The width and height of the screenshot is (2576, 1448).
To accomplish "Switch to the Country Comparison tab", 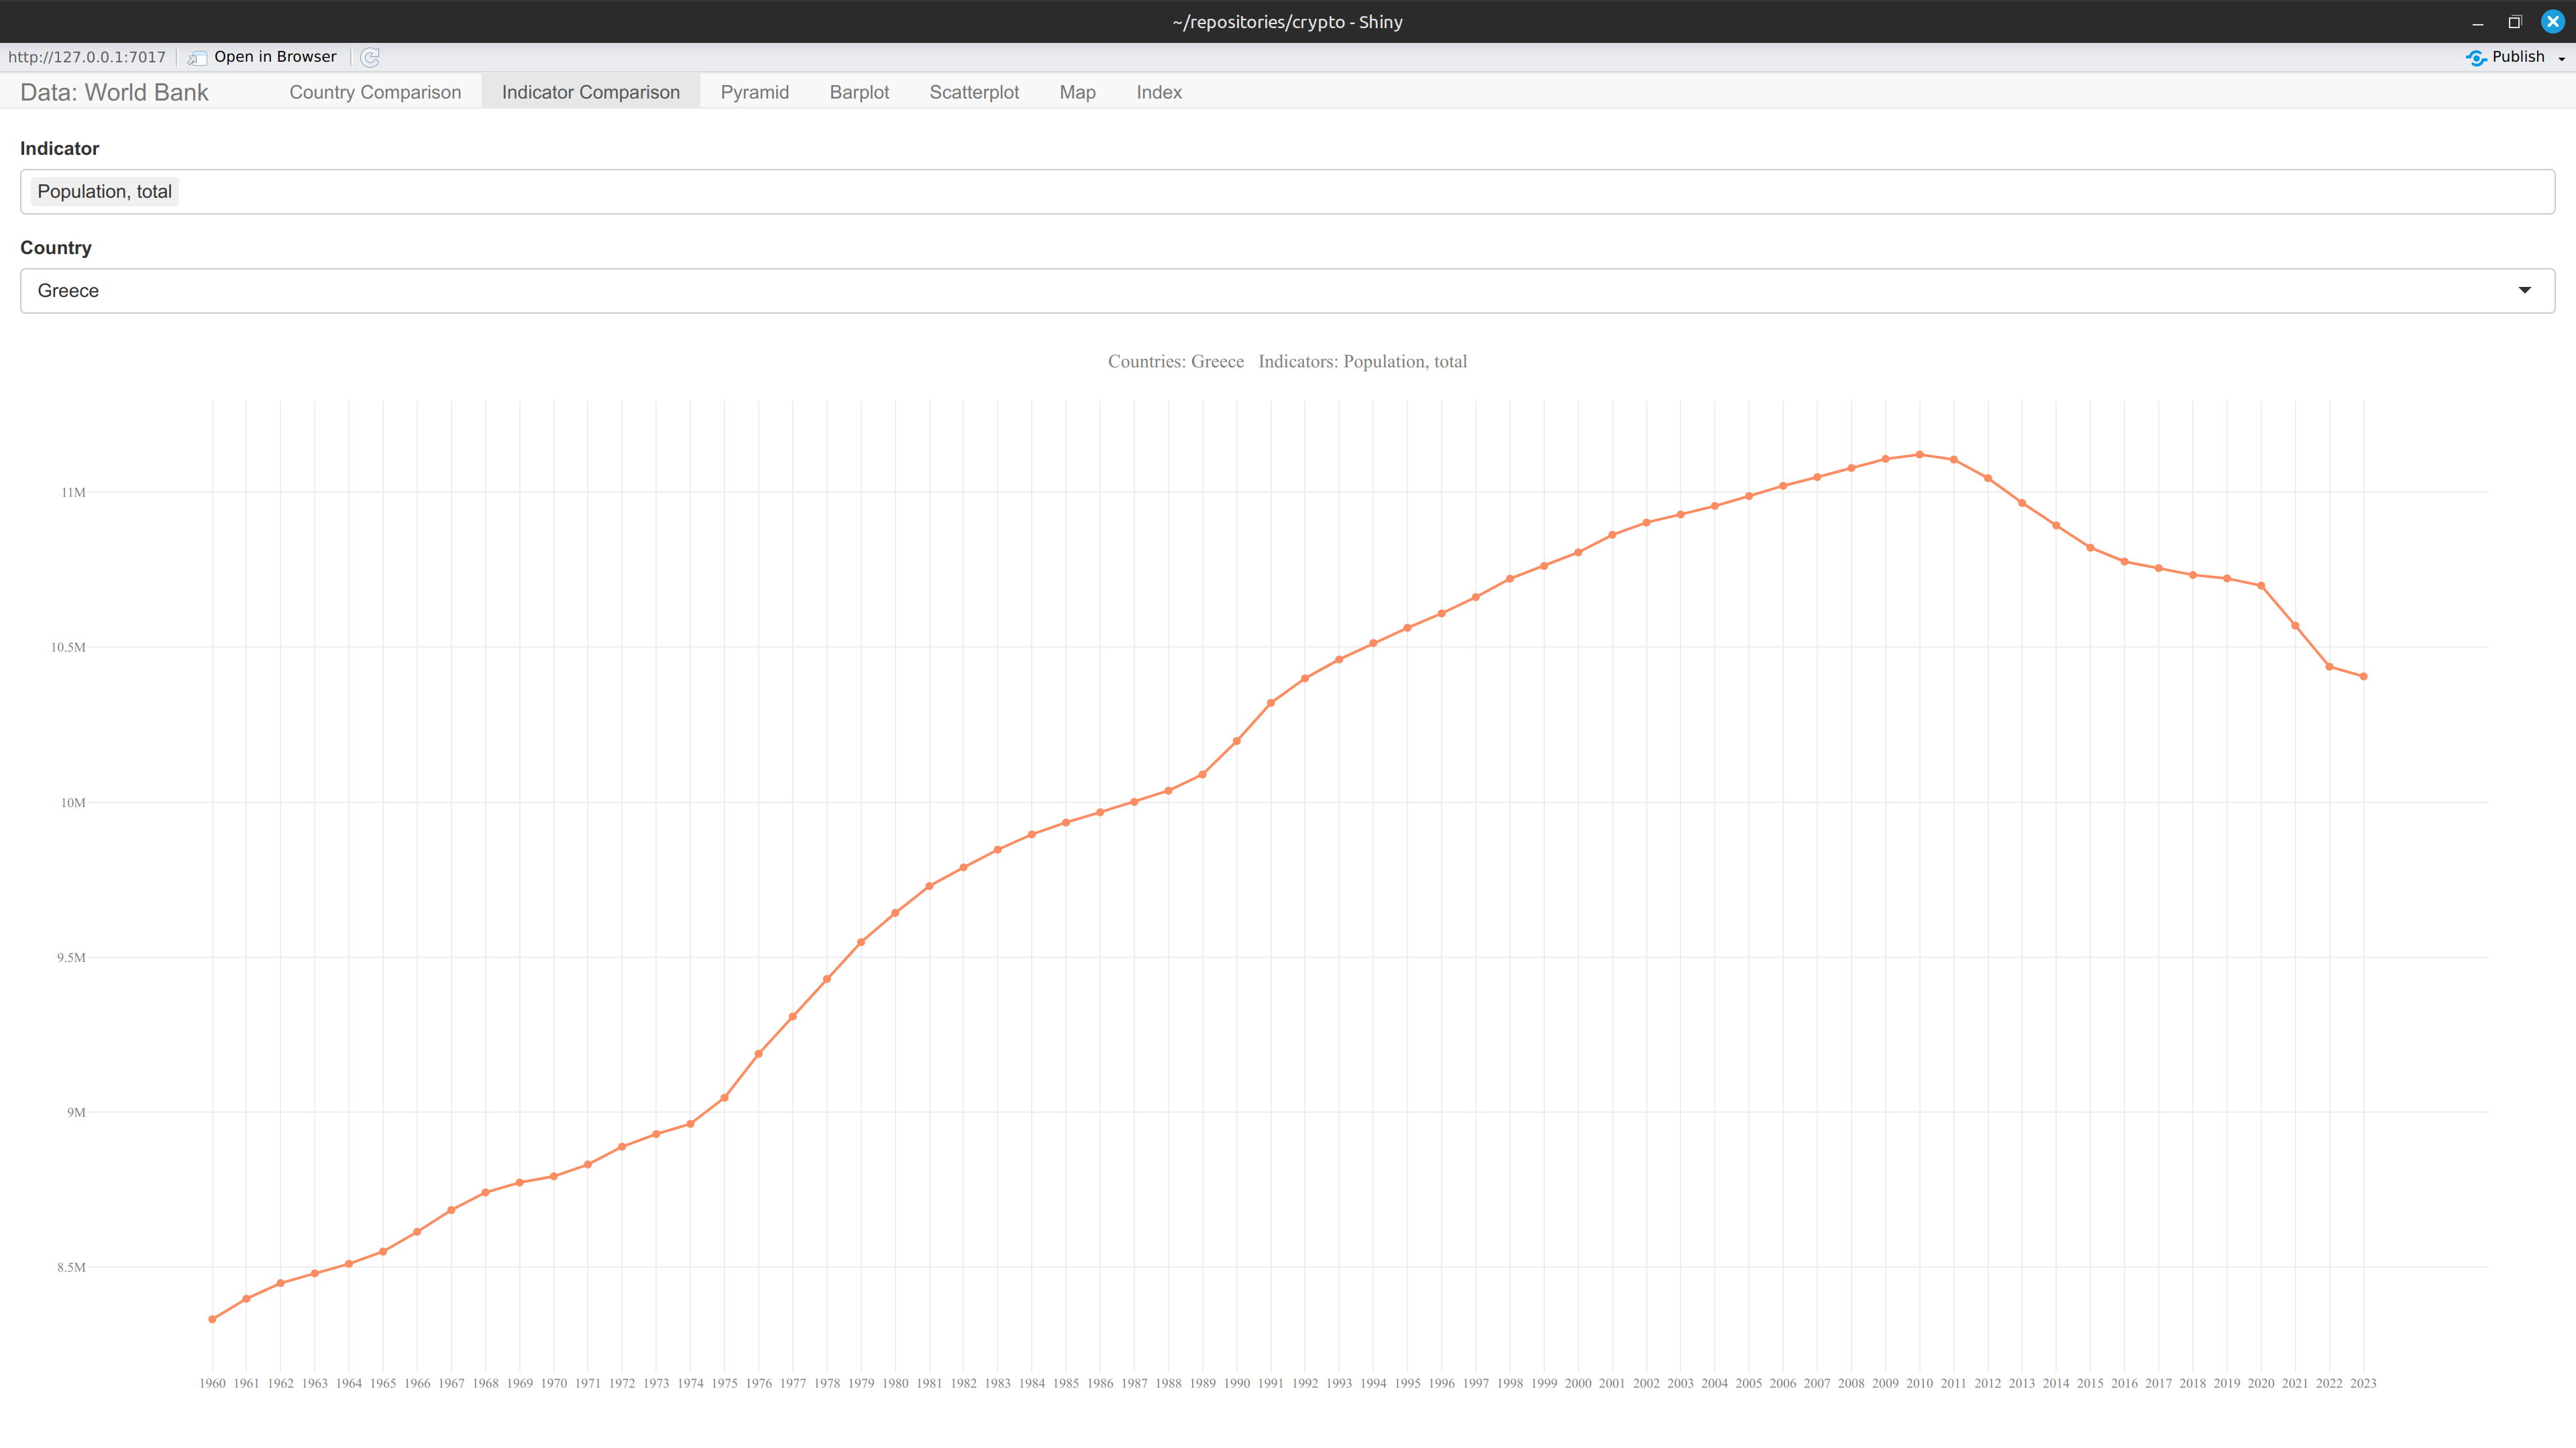I will pos(375,92).
